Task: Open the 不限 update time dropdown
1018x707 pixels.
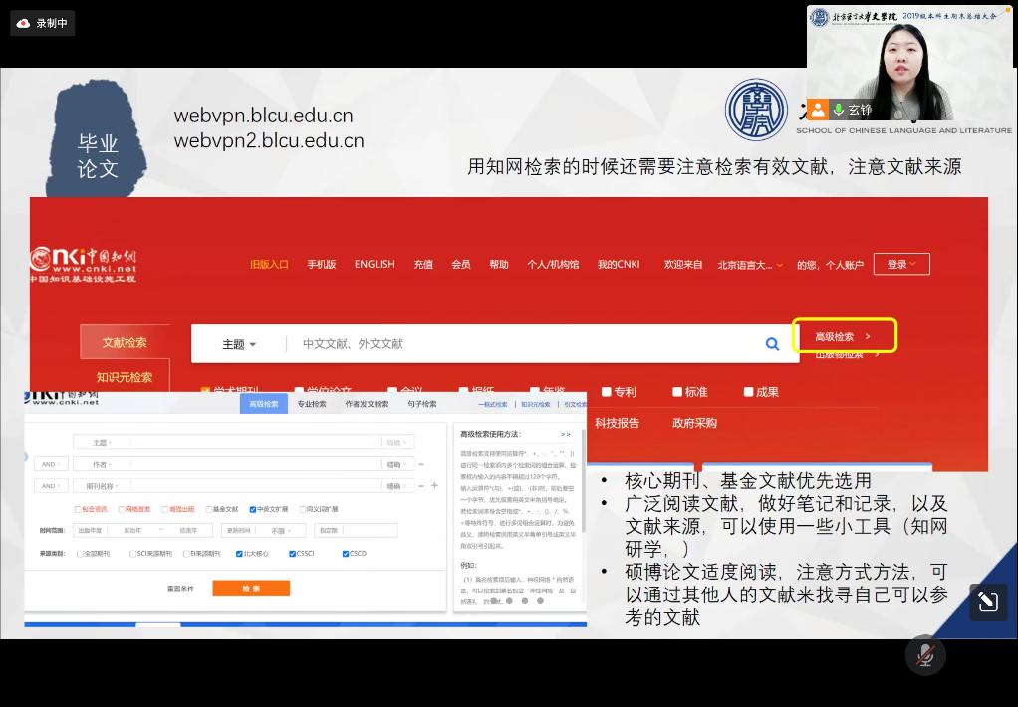Action: tap(281, 531)
